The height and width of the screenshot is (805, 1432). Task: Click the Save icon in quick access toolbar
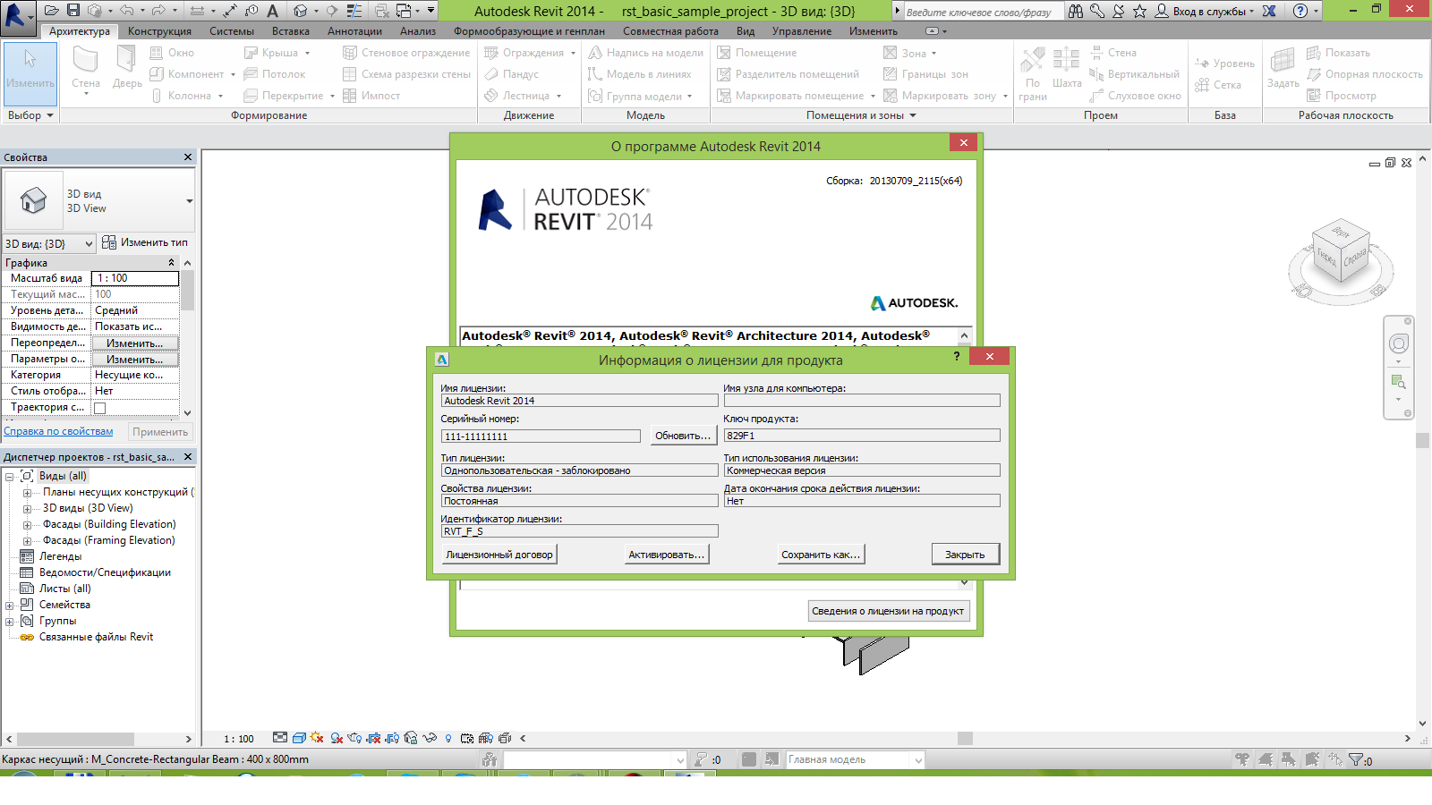point(73,11)
